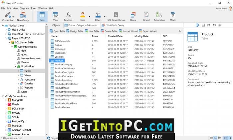
Task: Expand the Views tree node
Action: click(18, 75)
